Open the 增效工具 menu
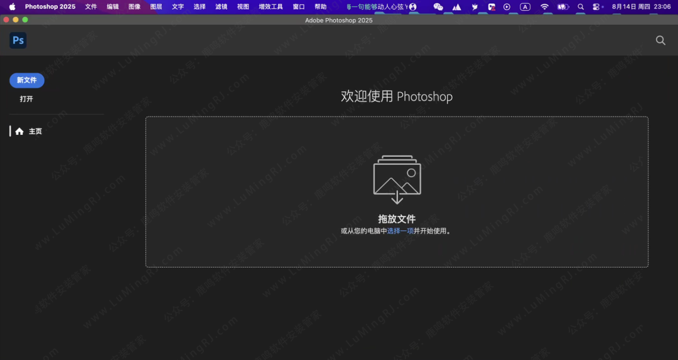Viewport: 678px width, 360px height. pyautogui.click(x=271, y=7)
